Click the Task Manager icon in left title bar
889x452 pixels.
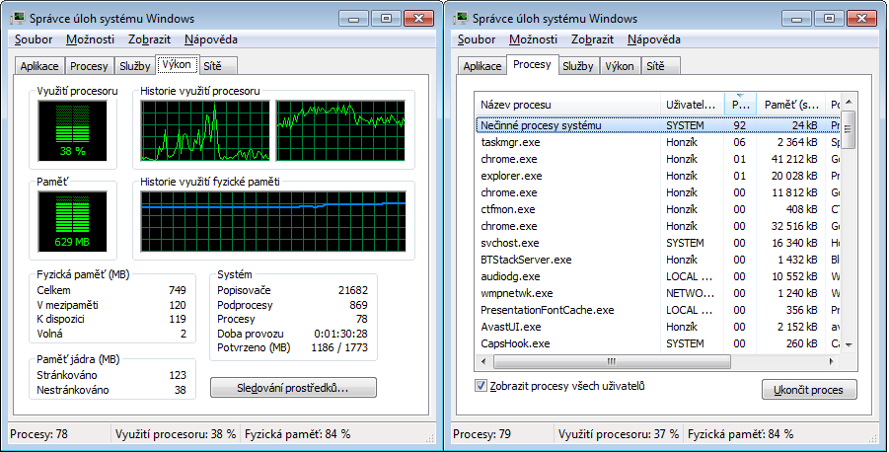click(19, 19)
